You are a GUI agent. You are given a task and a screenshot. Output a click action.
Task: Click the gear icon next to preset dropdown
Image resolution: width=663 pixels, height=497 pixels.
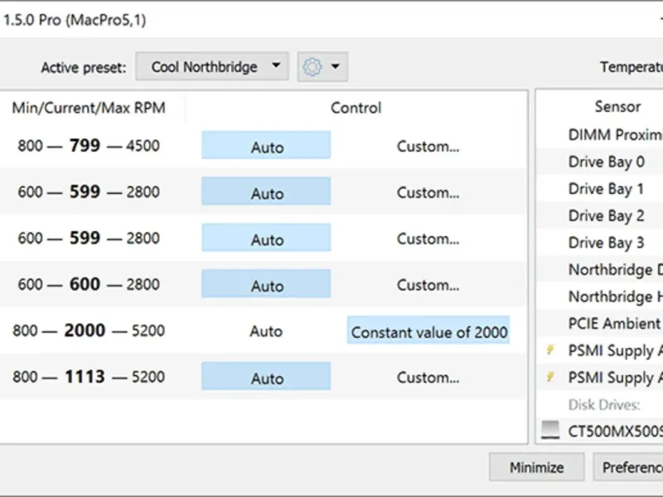click(312, 67)
